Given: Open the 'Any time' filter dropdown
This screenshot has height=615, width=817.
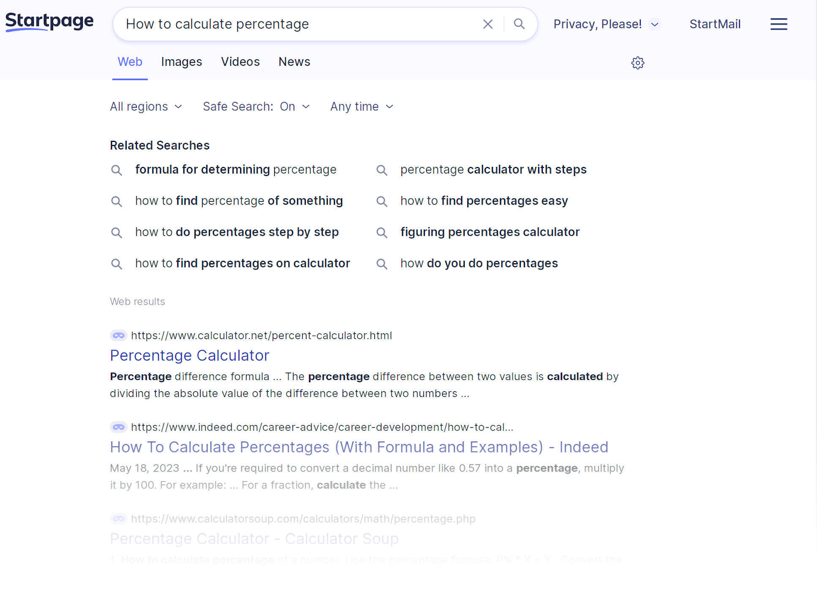Looking at the screenshot, I should (x=361, y=106).
